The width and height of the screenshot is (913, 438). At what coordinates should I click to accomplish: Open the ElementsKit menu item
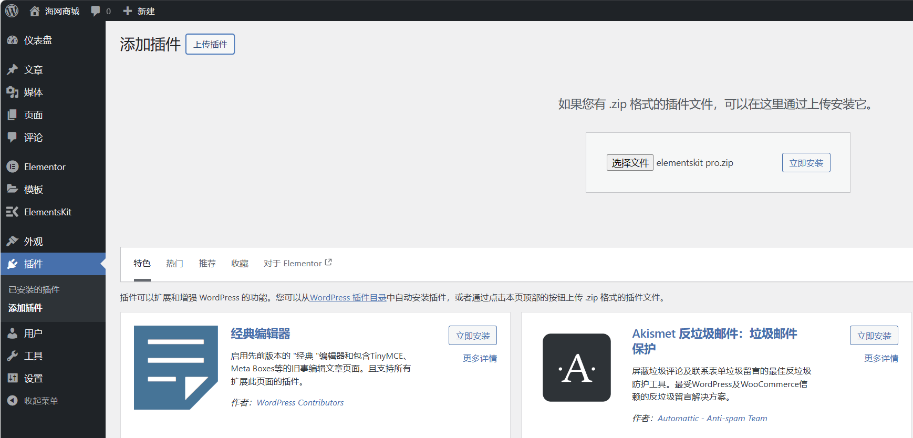point(53,212)
